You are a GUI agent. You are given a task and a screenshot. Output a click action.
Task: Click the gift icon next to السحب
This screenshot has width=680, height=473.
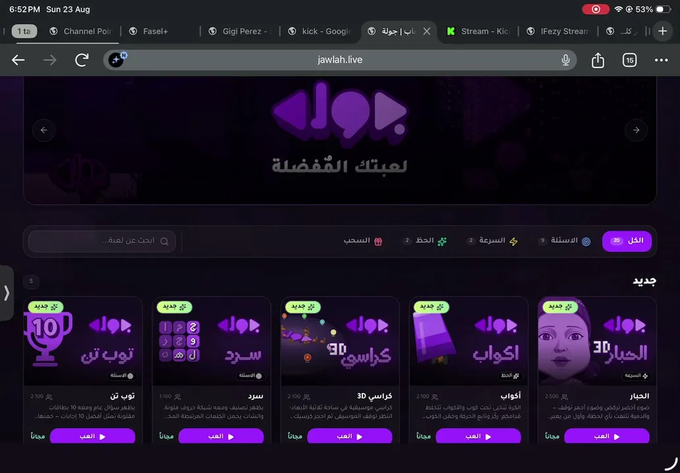point(378,241)
